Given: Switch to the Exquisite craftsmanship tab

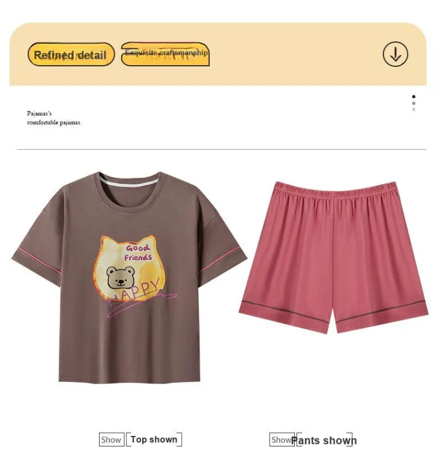Looking at the screenshot, I should (x=165, y=54).
